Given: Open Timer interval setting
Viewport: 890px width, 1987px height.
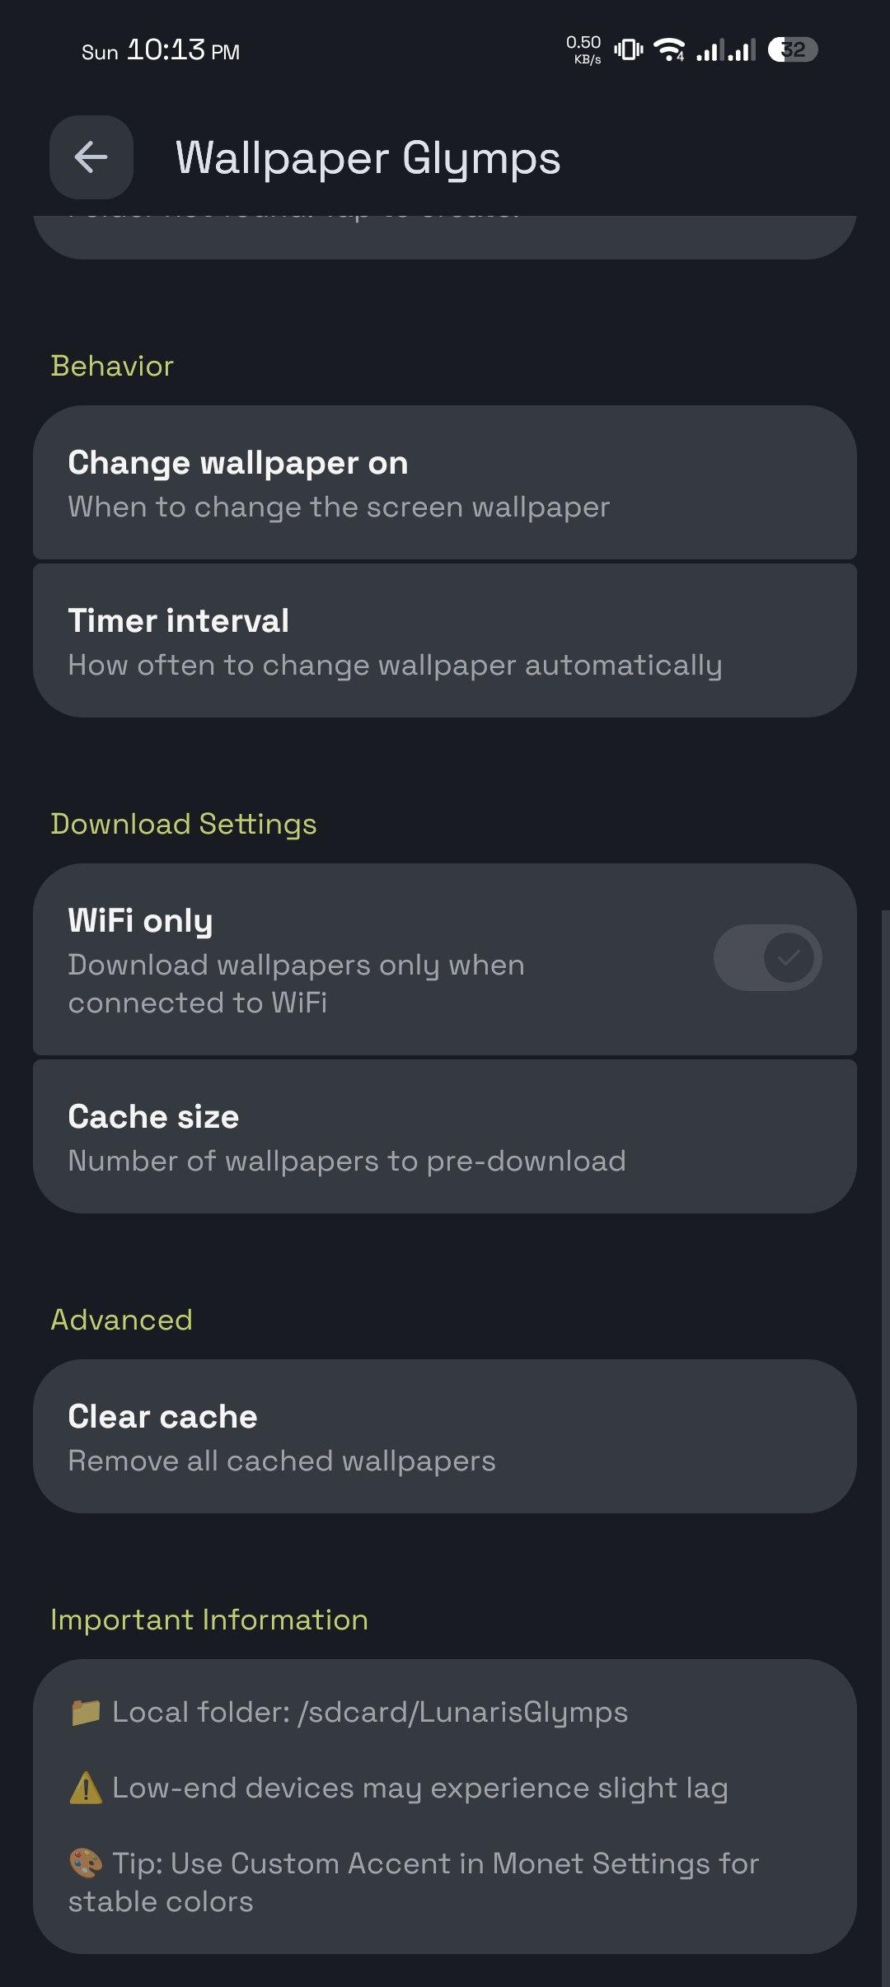Looking at the screenshot, I should (x=445, y=641).
